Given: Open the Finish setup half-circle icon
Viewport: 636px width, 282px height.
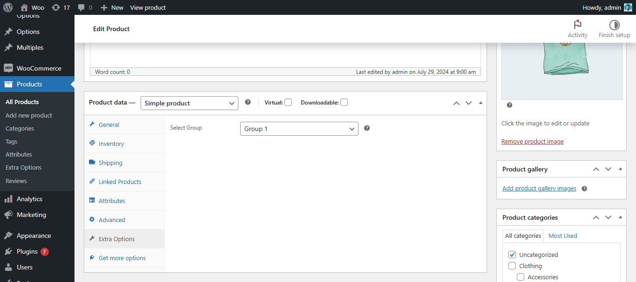Looking at the screenshot, I should click(615, 25).
